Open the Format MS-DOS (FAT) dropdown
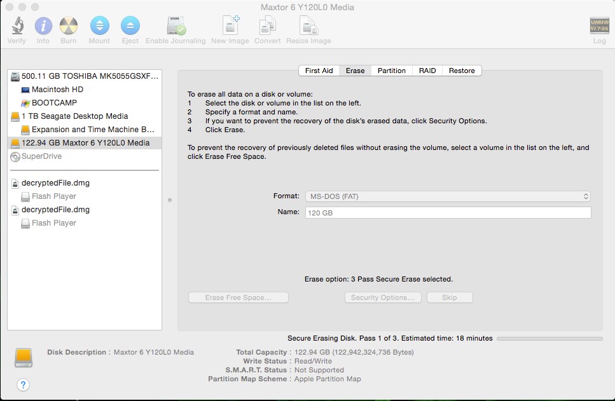This screenshot has height=401, width=615. pyautogui.click(x=448, y=196)
